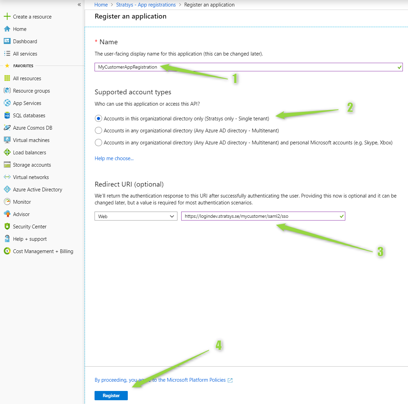Click external link icon beside Platform Policies
The width and height of the screenshot is (408, 404).
[x=230, y=380]
